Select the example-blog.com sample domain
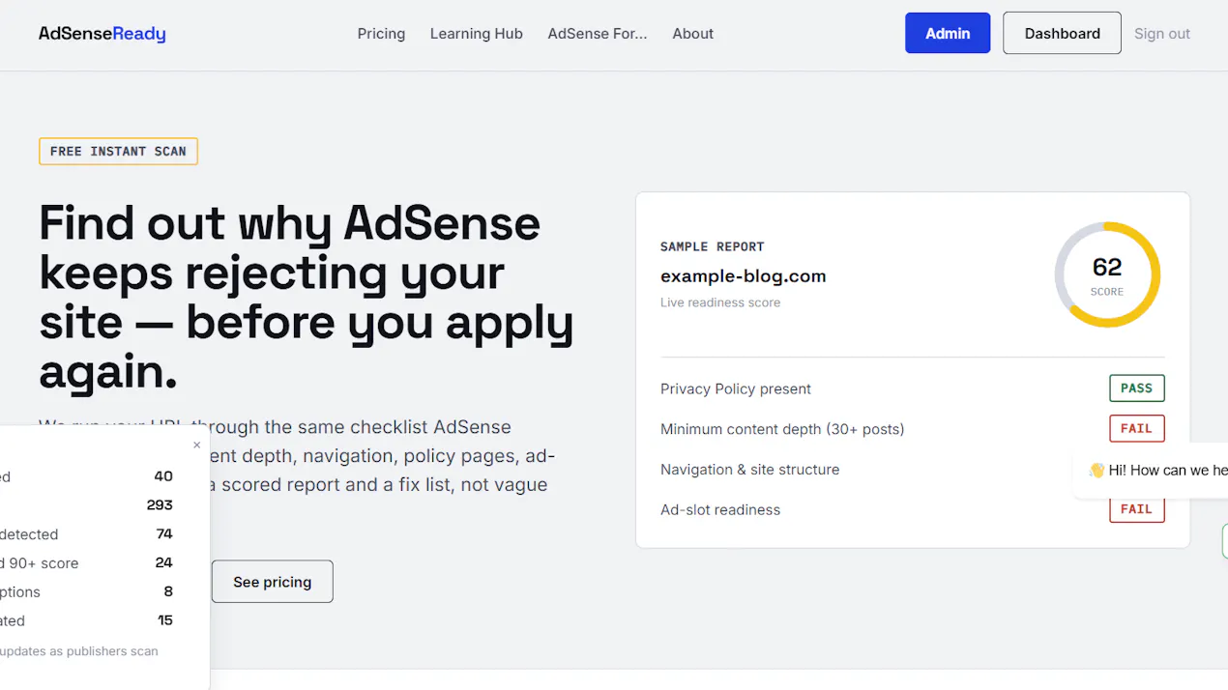The height and width of the screenshot is (690, 1228). coord(743,276)
